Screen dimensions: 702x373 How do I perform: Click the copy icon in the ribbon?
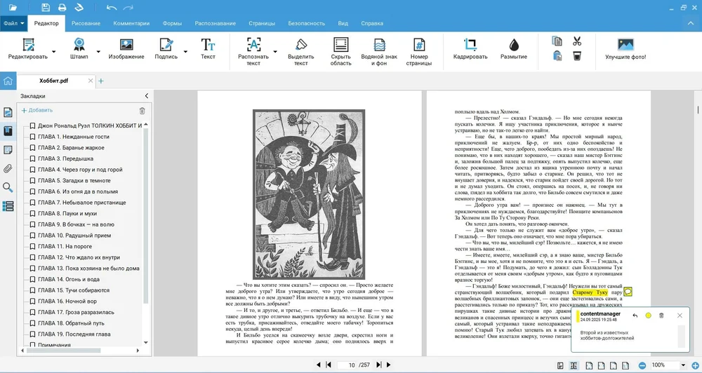[x=557, y=41]
